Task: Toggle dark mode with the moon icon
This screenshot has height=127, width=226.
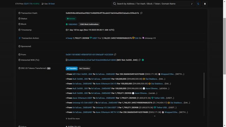Action: click(198, 4)
